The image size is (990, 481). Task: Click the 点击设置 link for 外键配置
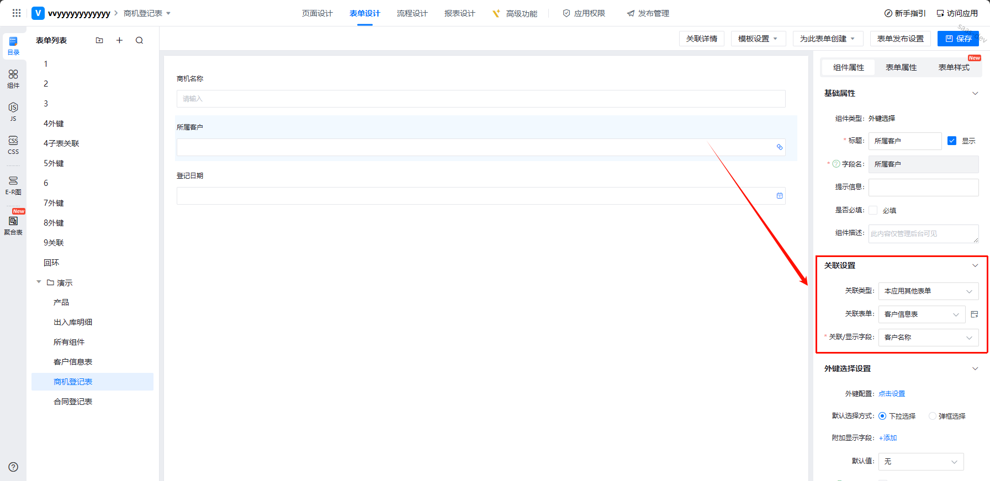click(x=892, y=394)
